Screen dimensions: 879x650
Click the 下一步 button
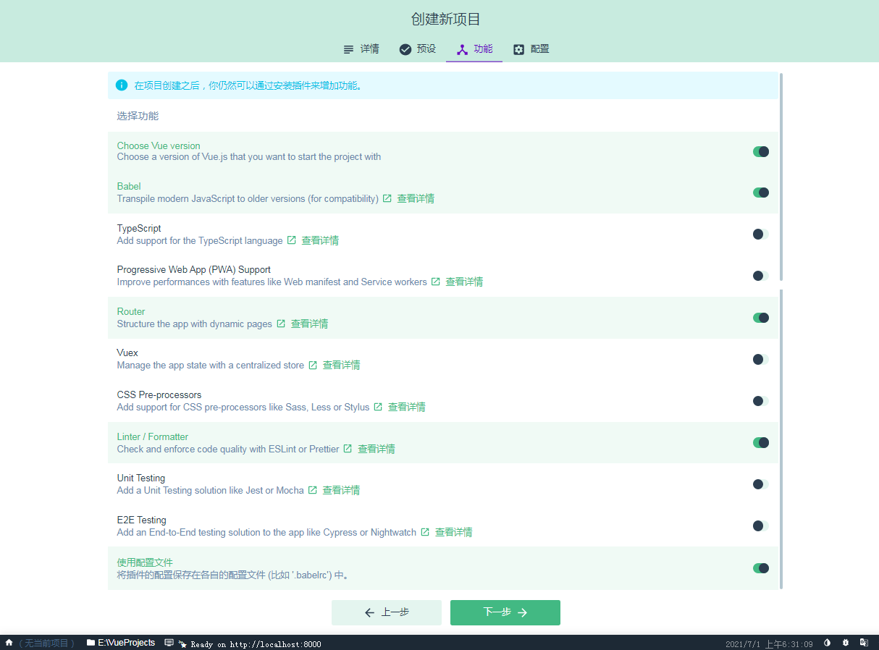(505, 612)
